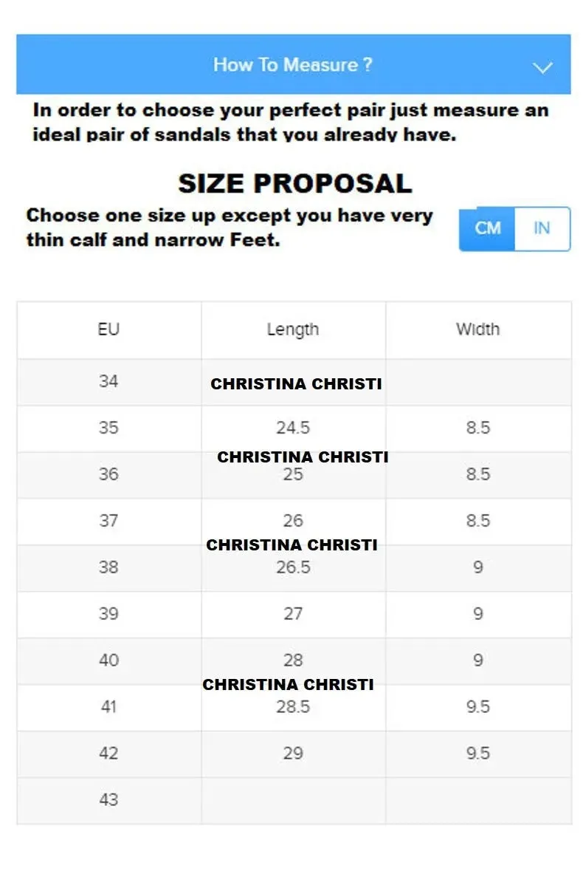
Task: Click the Width column header
Action: 478,330
